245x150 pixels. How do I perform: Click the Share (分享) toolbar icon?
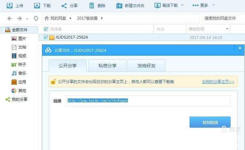tap(64, 6)
